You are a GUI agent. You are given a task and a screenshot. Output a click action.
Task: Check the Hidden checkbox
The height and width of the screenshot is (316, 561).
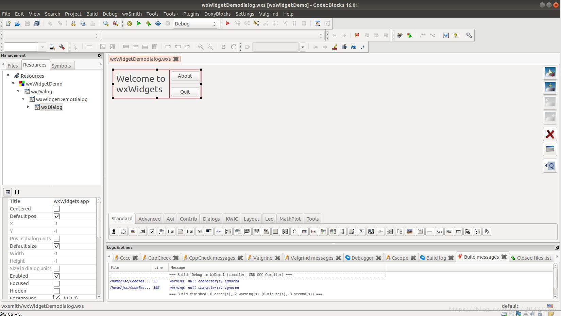point(57,291)
